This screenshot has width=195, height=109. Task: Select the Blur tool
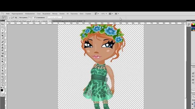click(x=2, y=59)
